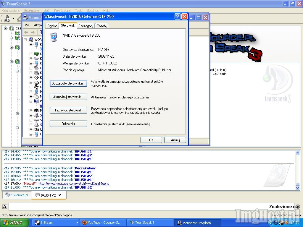This screenshot has height=227, width=303.
Task: Open the Plik menu in Device Manager
Action: point(27,25)
